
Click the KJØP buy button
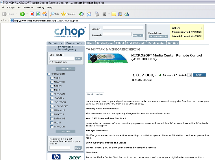199,75
